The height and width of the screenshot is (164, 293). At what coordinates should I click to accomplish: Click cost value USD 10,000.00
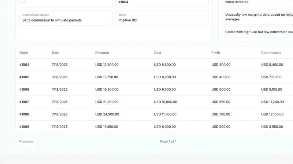pos(166,102)
